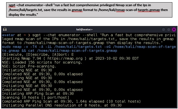Screen dimensions: 178x109
Task: Click the https://nmap.org URL in the output
Action: (x=65, y=58)
